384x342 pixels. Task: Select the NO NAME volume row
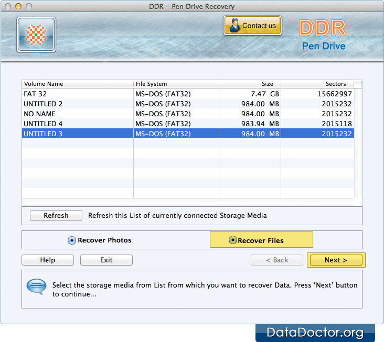(188, 114)
